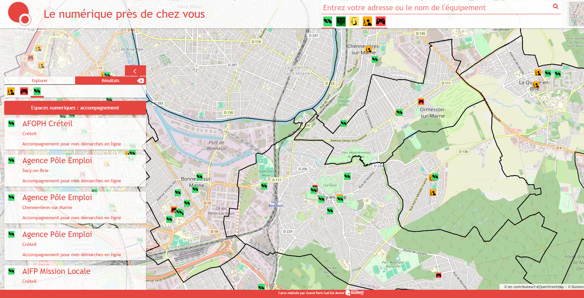584x298 pixels.
Task: Show green handshake results in side panel
Action: 37,91
